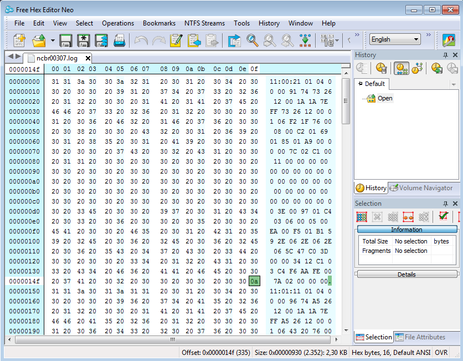Pin the Selection panel
Viewport: 463px width, 361px height.
point(446,204)
